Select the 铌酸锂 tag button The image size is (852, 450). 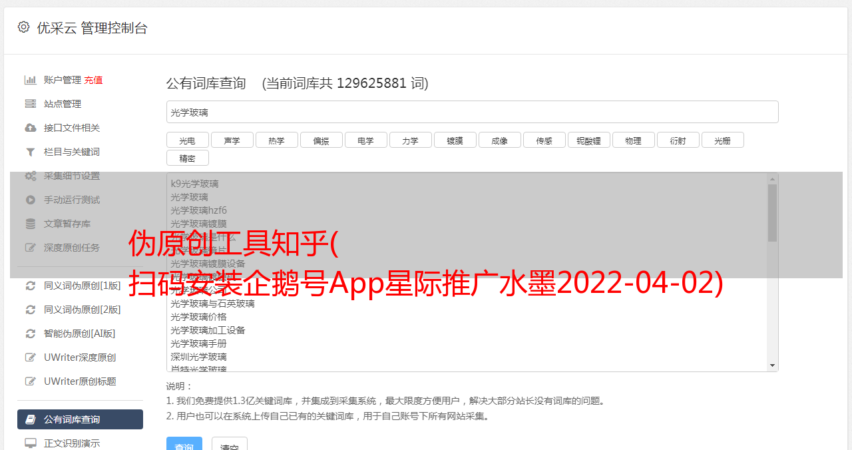click(588, 140)
